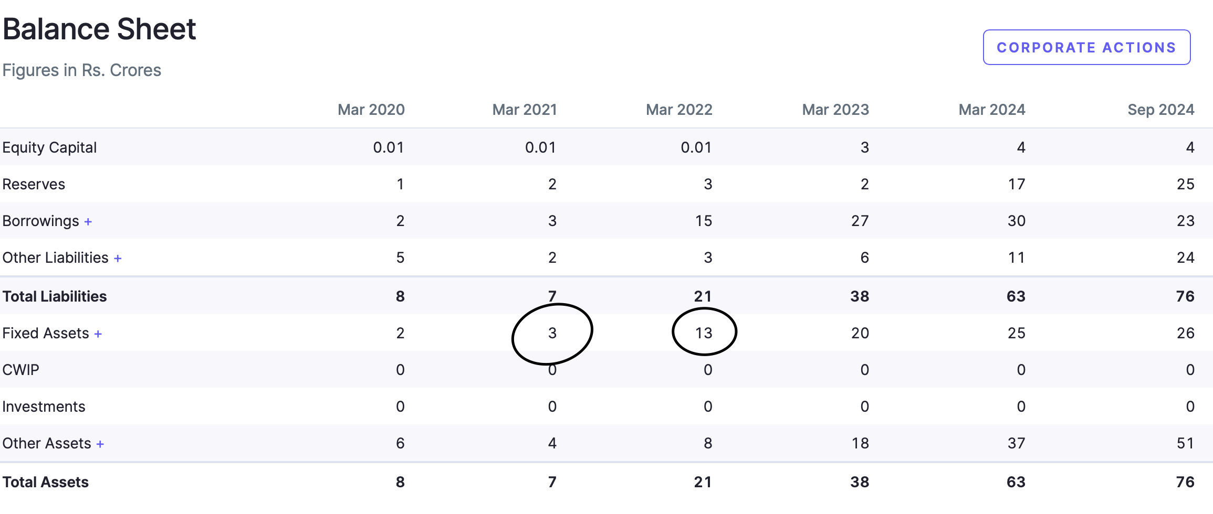This screenshot has width=1213, height=514.
Task: Click the Reserves row label
Action: click(x=34, y=184)
